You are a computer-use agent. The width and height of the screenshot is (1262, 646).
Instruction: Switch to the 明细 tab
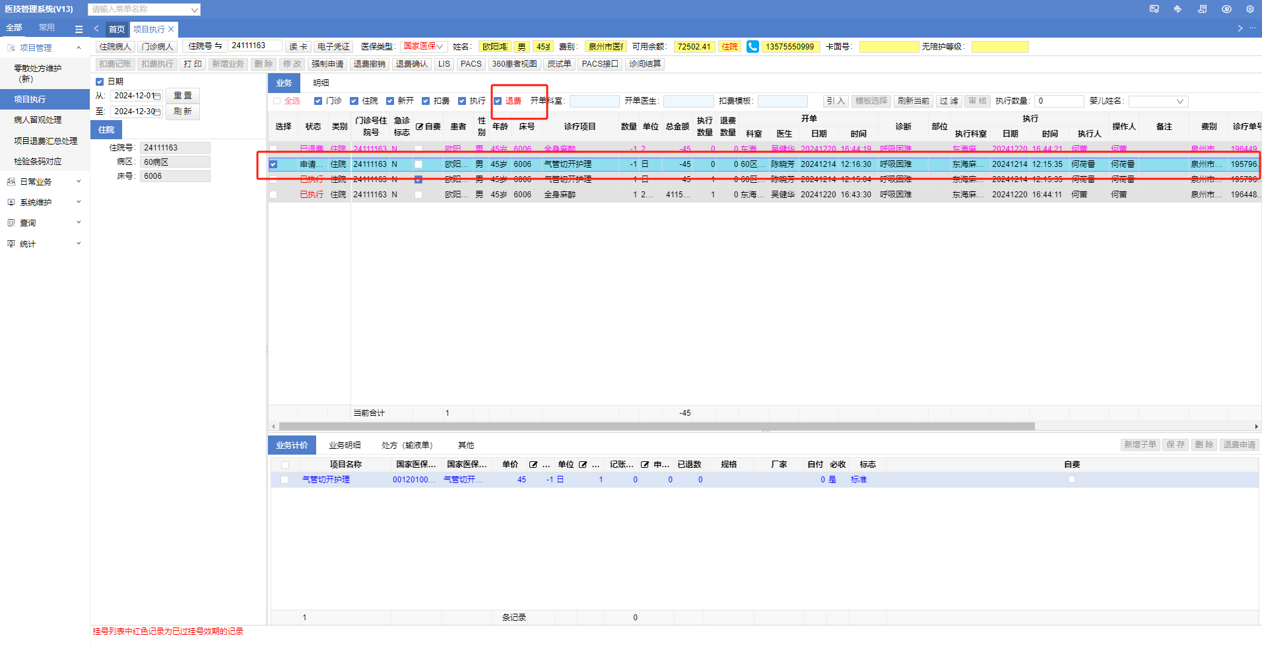click(321, 83)
